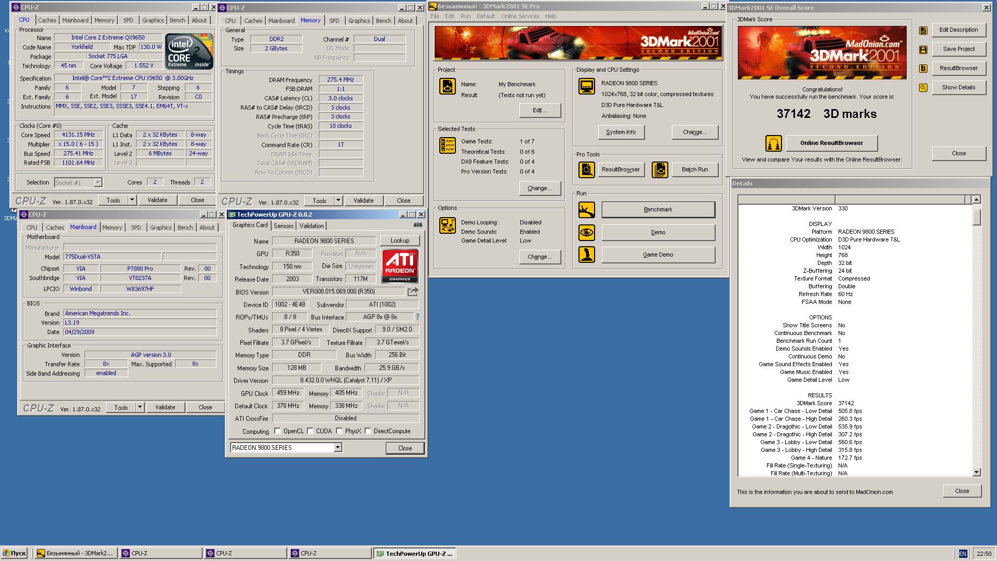This screenshot has height=561, width=997.
Task: Click Change... in the Selected Tests section
Action: (x=540, y=188)
